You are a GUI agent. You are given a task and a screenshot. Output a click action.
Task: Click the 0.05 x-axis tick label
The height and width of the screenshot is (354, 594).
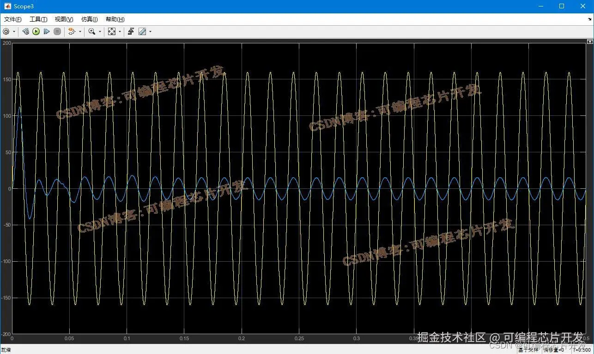click(69, 338)
